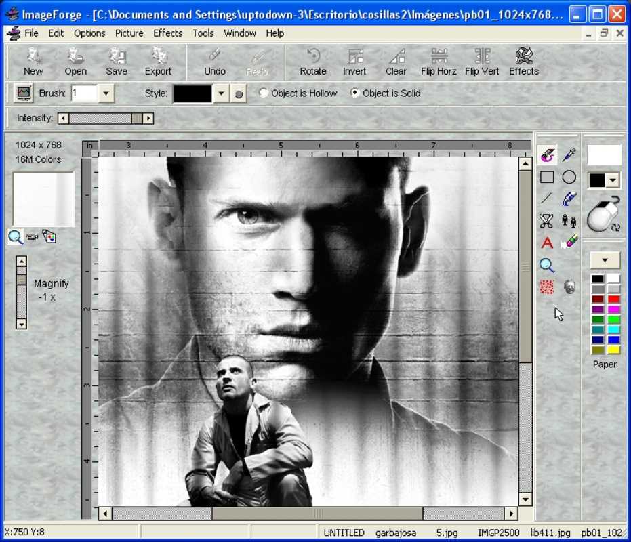Viewport: 631px width, 542px height.
Task: Click the Magnify slider up arrow
Action: [22, 261]
